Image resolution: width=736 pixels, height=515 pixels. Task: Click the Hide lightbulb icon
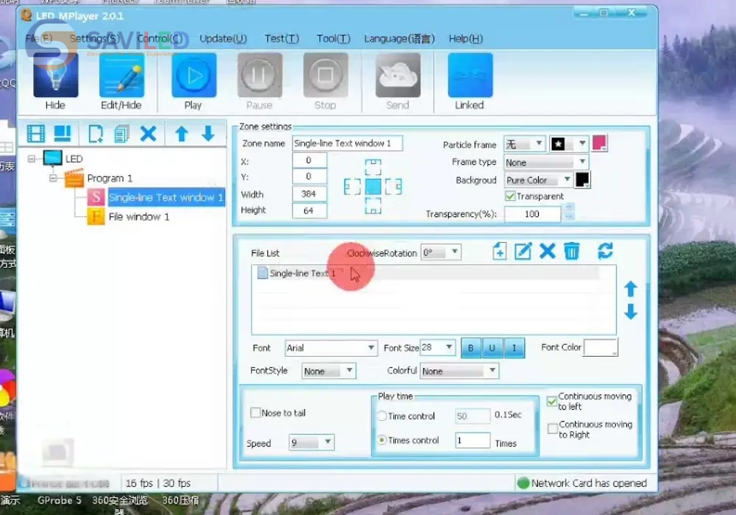tap(55, 76)
